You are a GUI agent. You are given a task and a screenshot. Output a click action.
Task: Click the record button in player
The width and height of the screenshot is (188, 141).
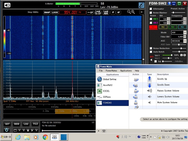pyautogui.click(x=28, y=130)
